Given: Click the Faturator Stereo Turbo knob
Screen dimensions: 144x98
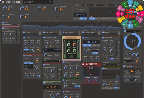Looking at the screenshot, I should tap(71, 56).
